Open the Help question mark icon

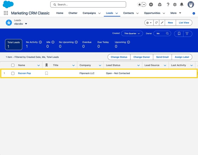[168, 5]
